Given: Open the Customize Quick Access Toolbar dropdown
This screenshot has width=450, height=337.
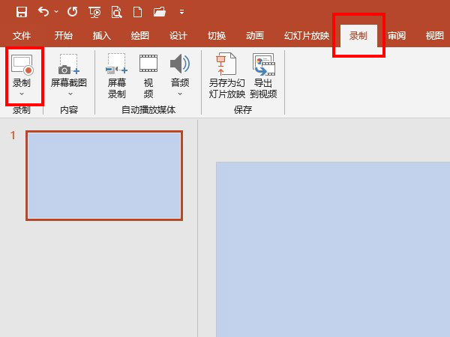Looking at the screenshot, I should pyautogui.click(x=181, y=13).
